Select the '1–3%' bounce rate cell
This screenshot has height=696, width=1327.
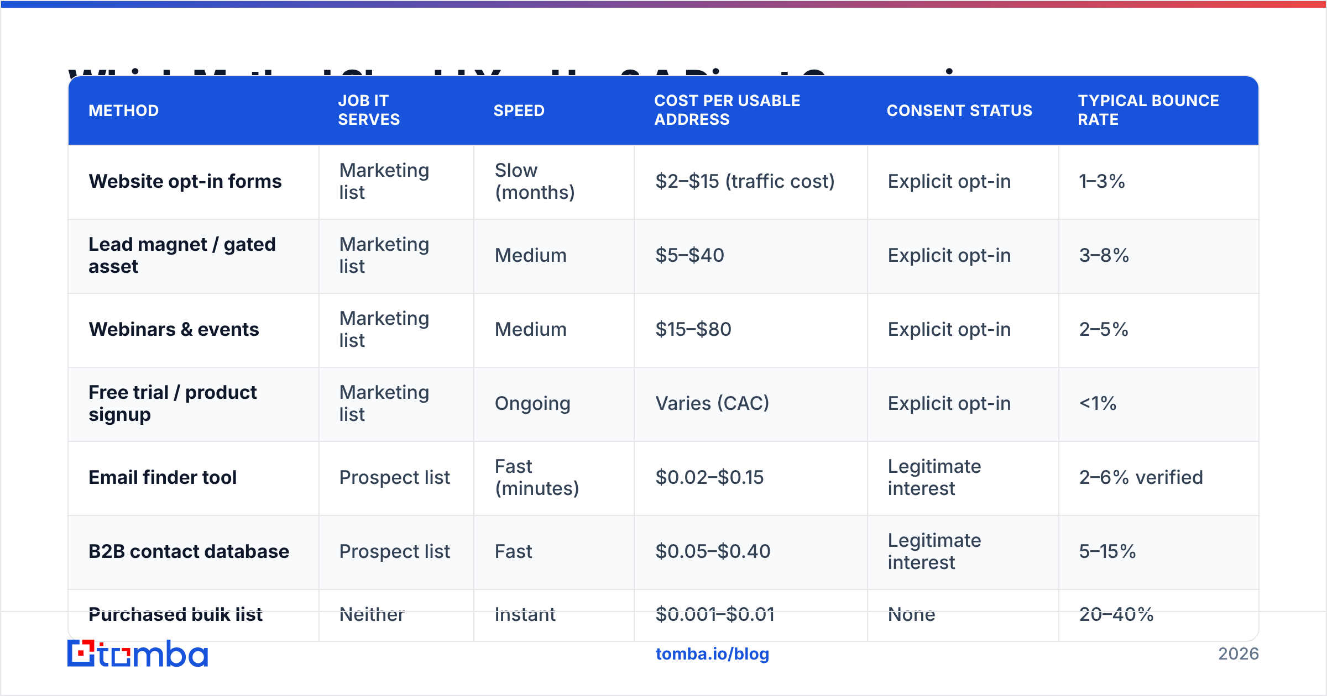click(x=1159, y=182)
